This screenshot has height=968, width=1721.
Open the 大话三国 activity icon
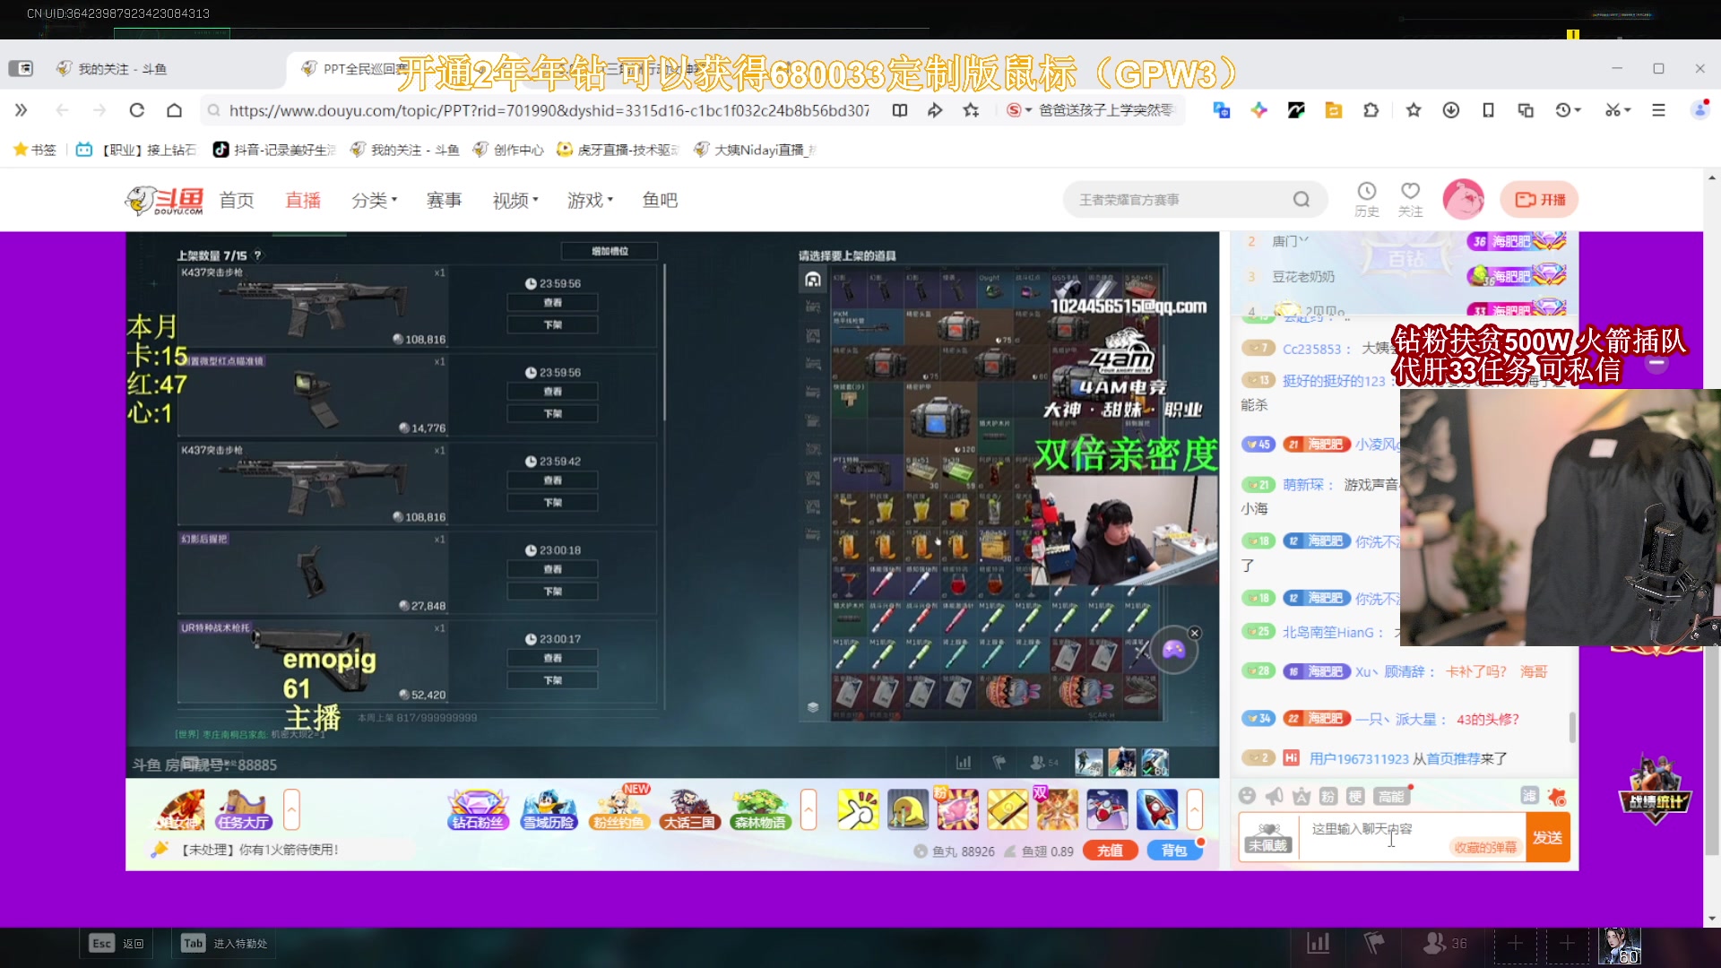coord(689,809)
